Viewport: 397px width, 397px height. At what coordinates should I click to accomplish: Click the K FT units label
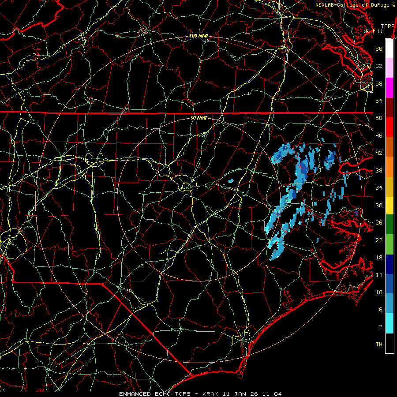click(373, 30)
